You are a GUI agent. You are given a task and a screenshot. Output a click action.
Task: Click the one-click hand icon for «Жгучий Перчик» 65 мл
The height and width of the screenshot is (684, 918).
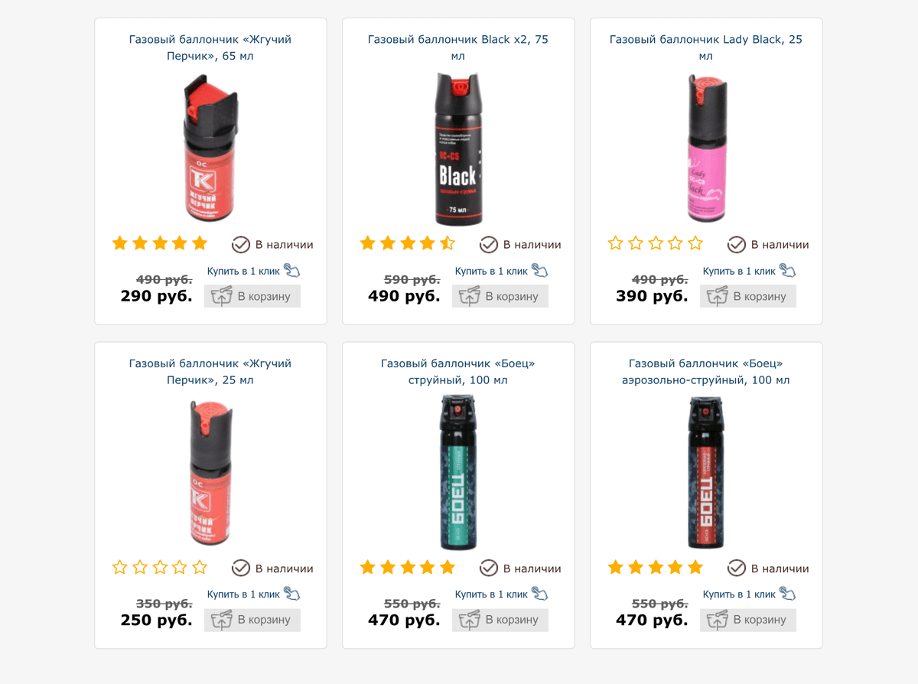click(292, 270)
